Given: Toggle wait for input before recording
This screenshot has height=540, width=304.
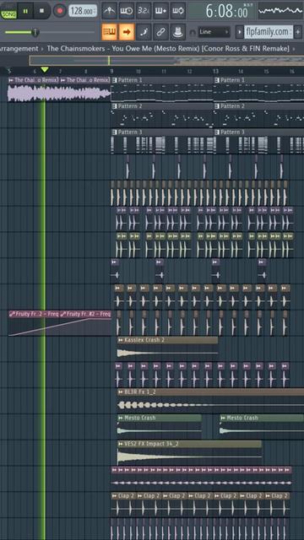Looking at the screenshot, I should tap(127, 11).
